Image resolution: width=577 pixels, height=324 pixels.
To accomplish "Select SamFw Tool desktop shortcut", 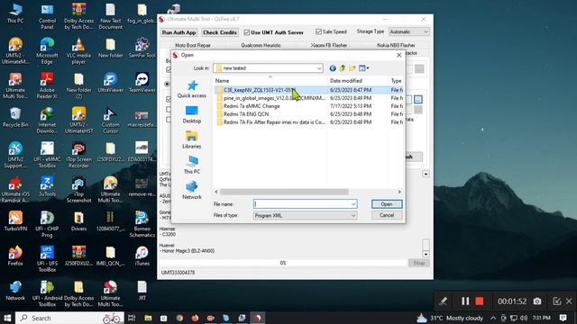I will pyautogui.click(x=142, y=48).
